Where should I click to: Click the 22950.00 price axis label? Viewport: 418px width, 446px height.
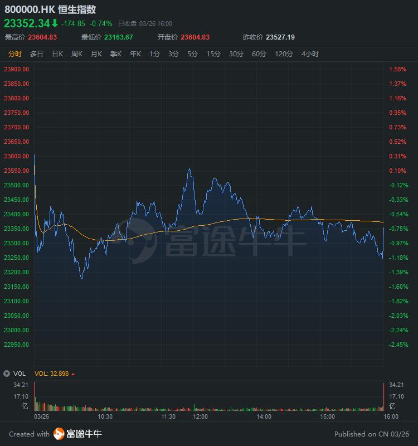coord(17,345)
